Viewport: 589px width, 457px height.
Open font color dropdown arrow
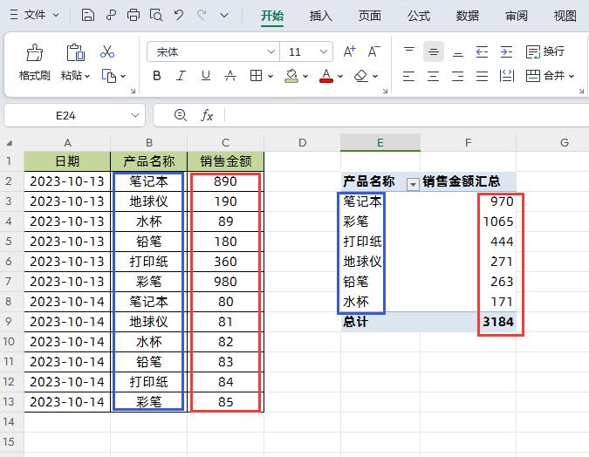pyautogui.click(x=340, y=76)
